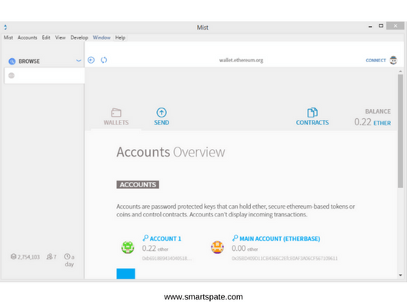Click the vertical scrollbar thumb
This screenshot has height=304, width=407.
tap(401, 131)
